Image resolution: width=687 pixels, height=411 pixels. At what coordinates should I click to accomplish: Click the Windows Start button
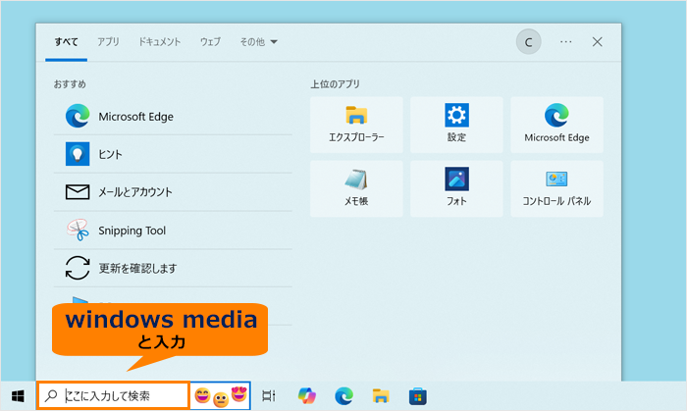point(18,396)
